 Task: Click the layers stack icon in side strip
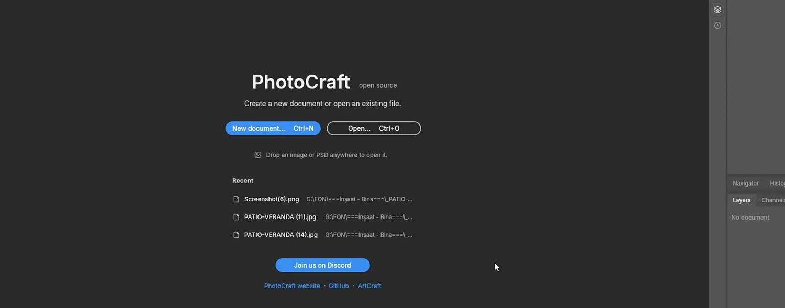tap(717, 10)
